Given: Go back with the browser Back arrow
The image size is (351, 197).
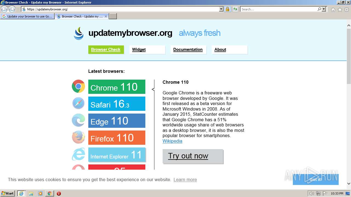Looking at the screenshot, I should coord(4,9).
